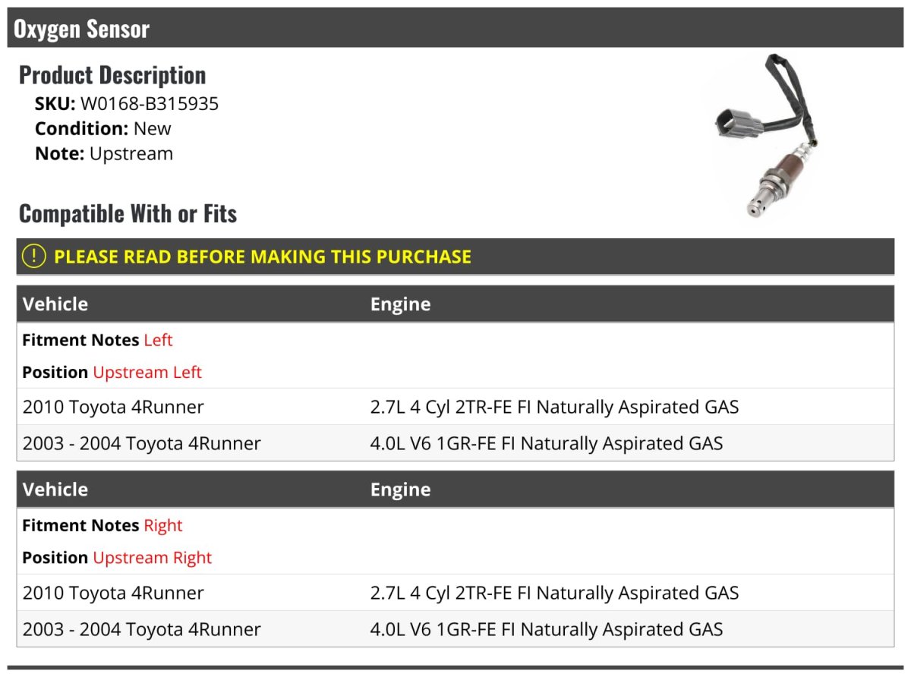Click the Product Description heading
Image resolution: width=911 pixels, height=677 pixels.
click(x=112, y=75)
